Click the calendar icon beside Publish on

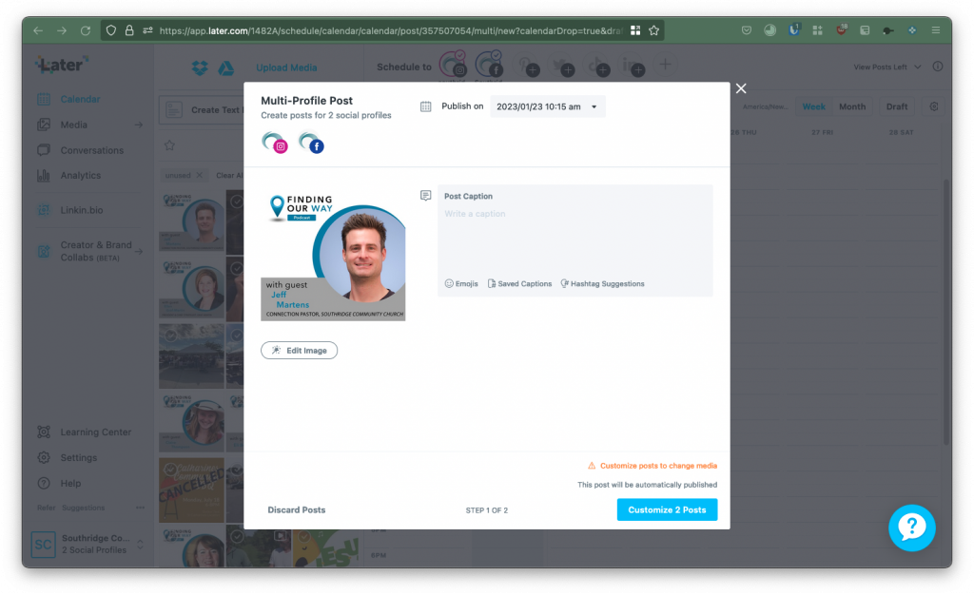tap(426, 106)
